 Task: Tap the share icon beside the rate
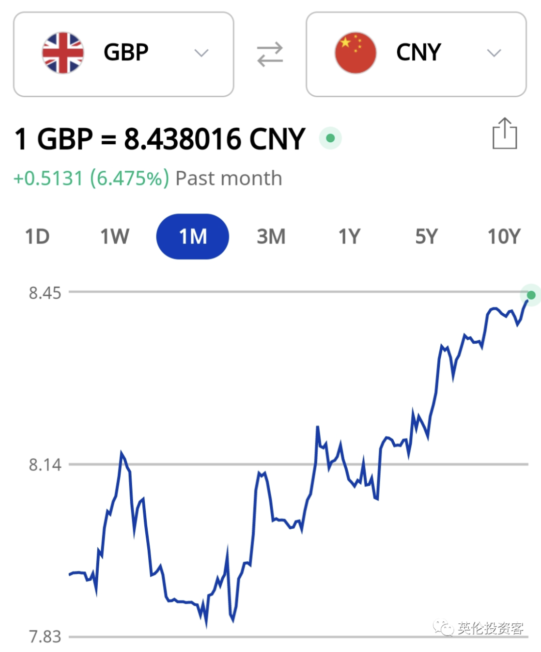click(504, 133)
